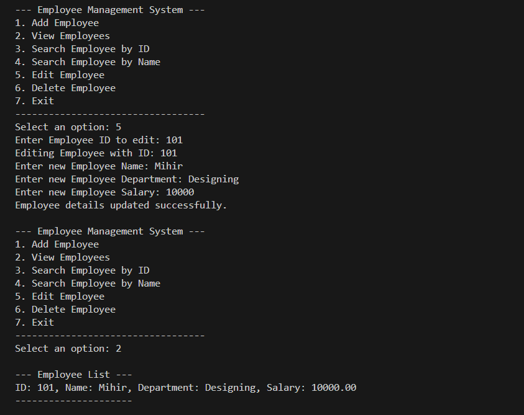
Task: Click the second "Employee Management System" header
Action: click(110, 231)
